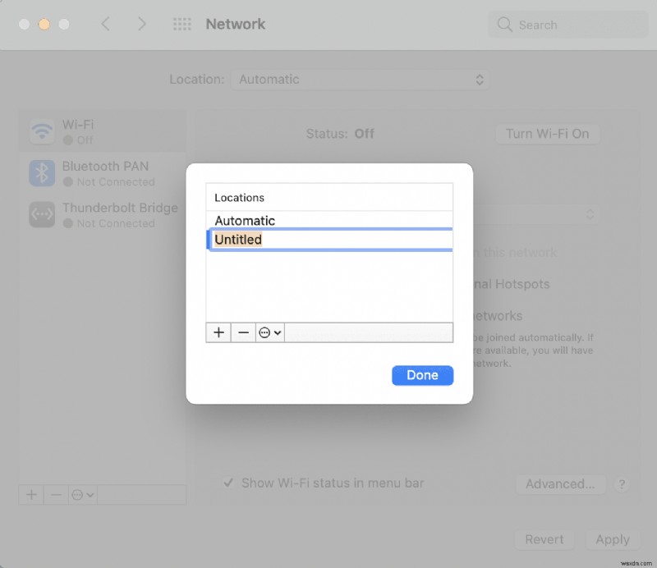Open the action menu below the services list
This screenshot has height=568, width=657.
point(82,495)
